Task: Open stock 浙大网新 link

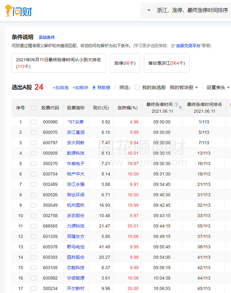Action: point(76,143)
